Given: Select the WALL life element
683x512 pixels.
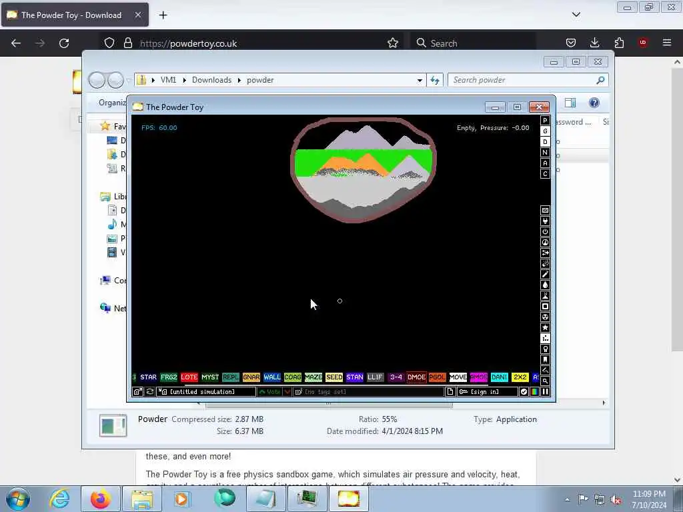Looking at the screenshot, I should pos(272,377).
